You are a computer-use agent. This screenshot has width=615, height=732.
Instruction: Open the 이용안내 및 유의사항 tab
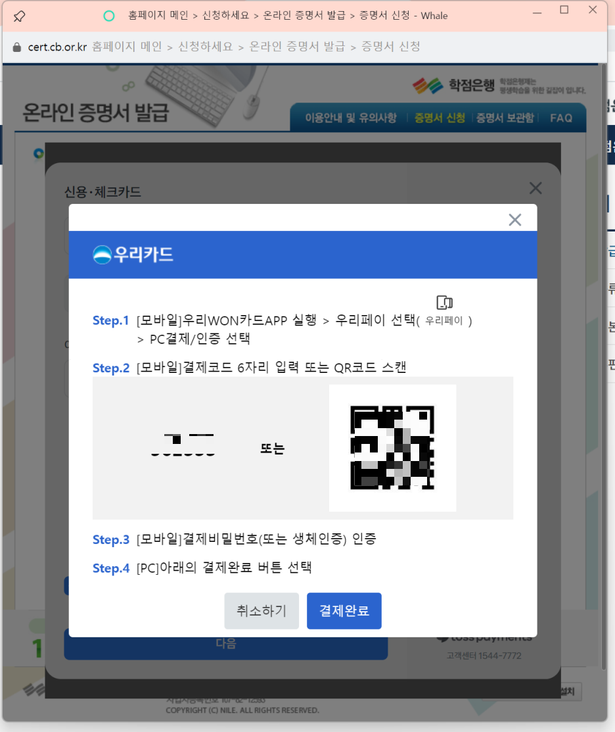(351, 118)
